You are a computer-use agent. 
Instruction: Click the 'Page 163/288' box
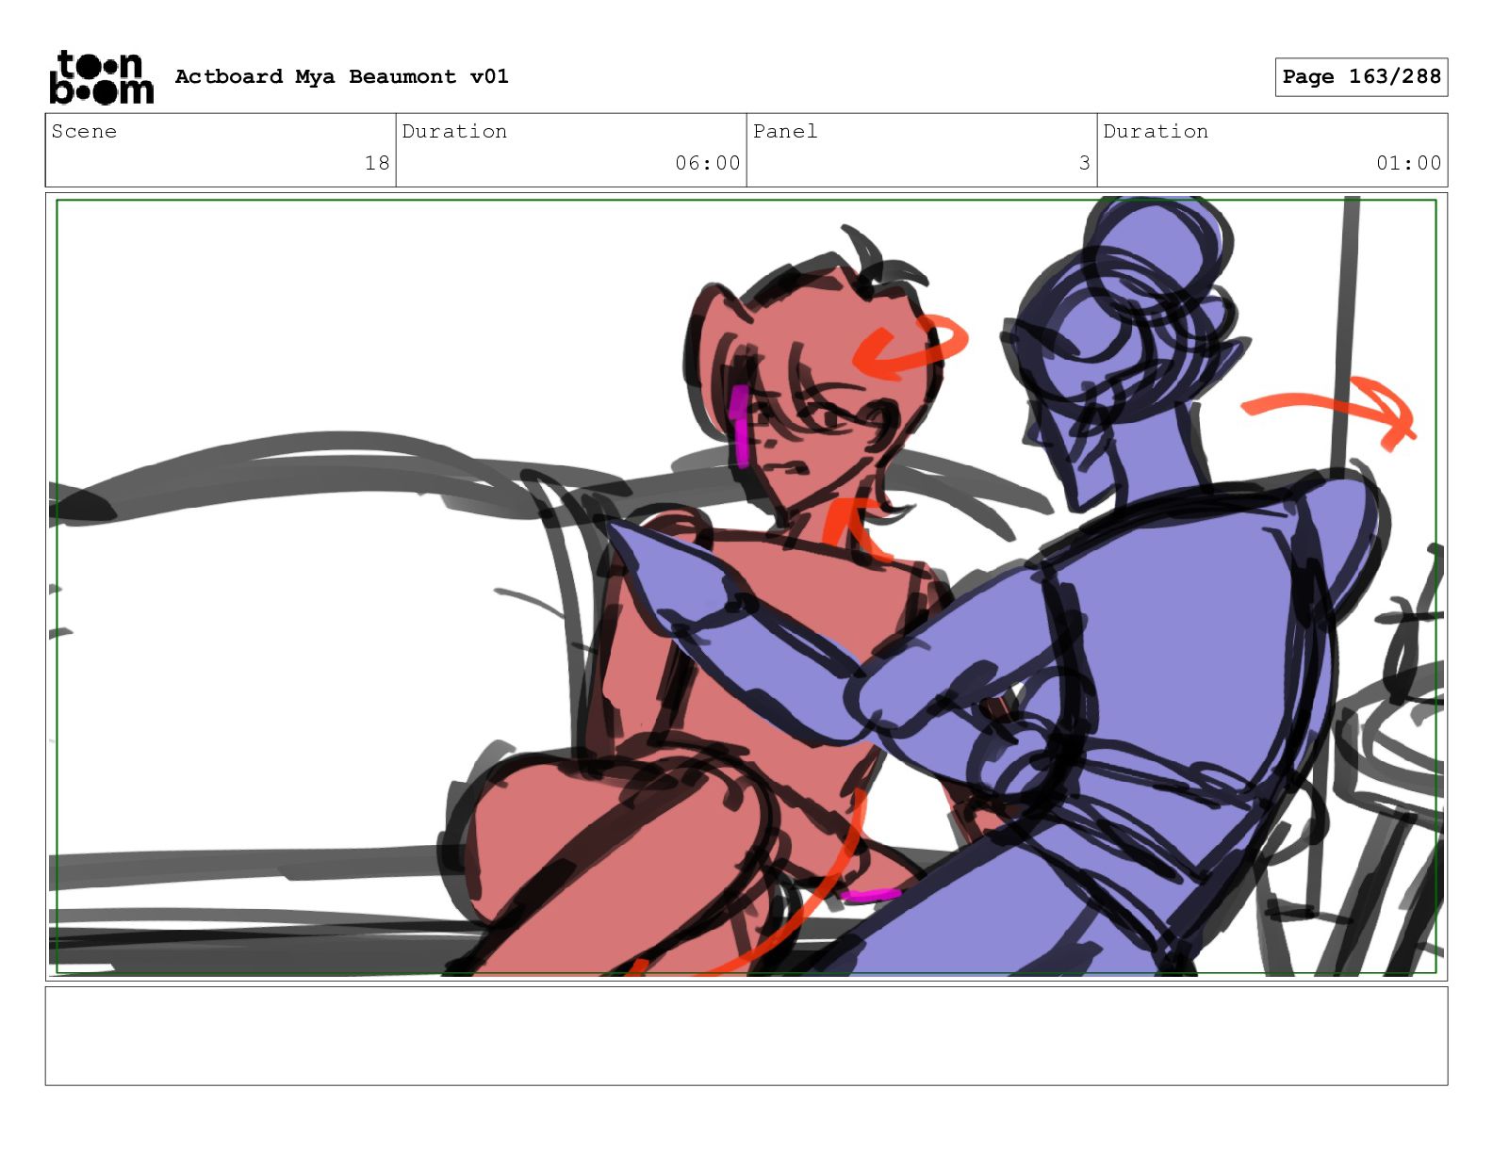[x=1361, y=77]
